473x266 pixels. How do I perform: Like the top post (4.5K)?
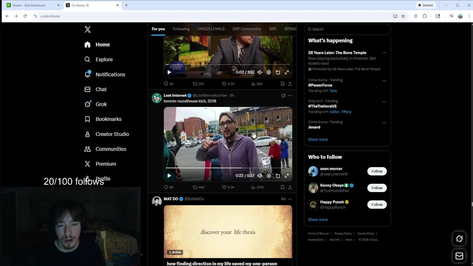[228, 84]
